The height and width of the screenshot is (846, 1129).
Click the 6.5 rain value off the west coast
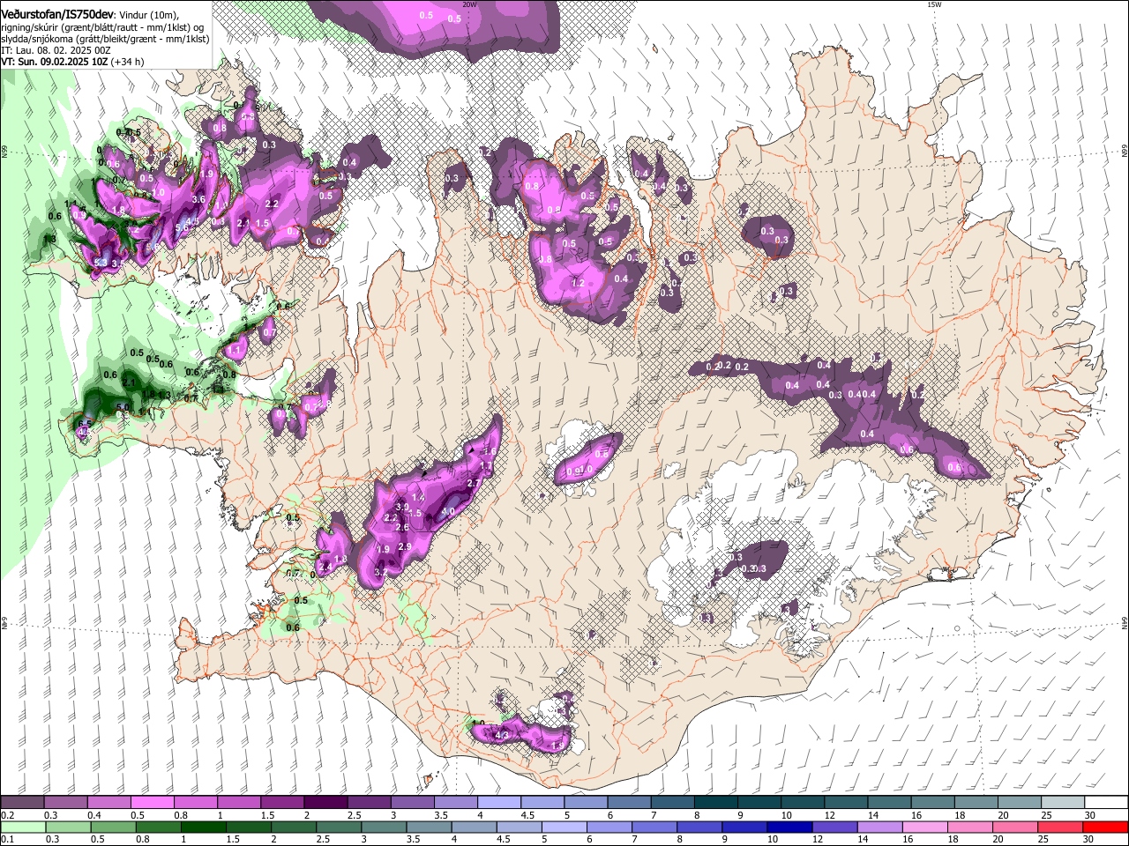pyautogui.click(x=85, y=425)
